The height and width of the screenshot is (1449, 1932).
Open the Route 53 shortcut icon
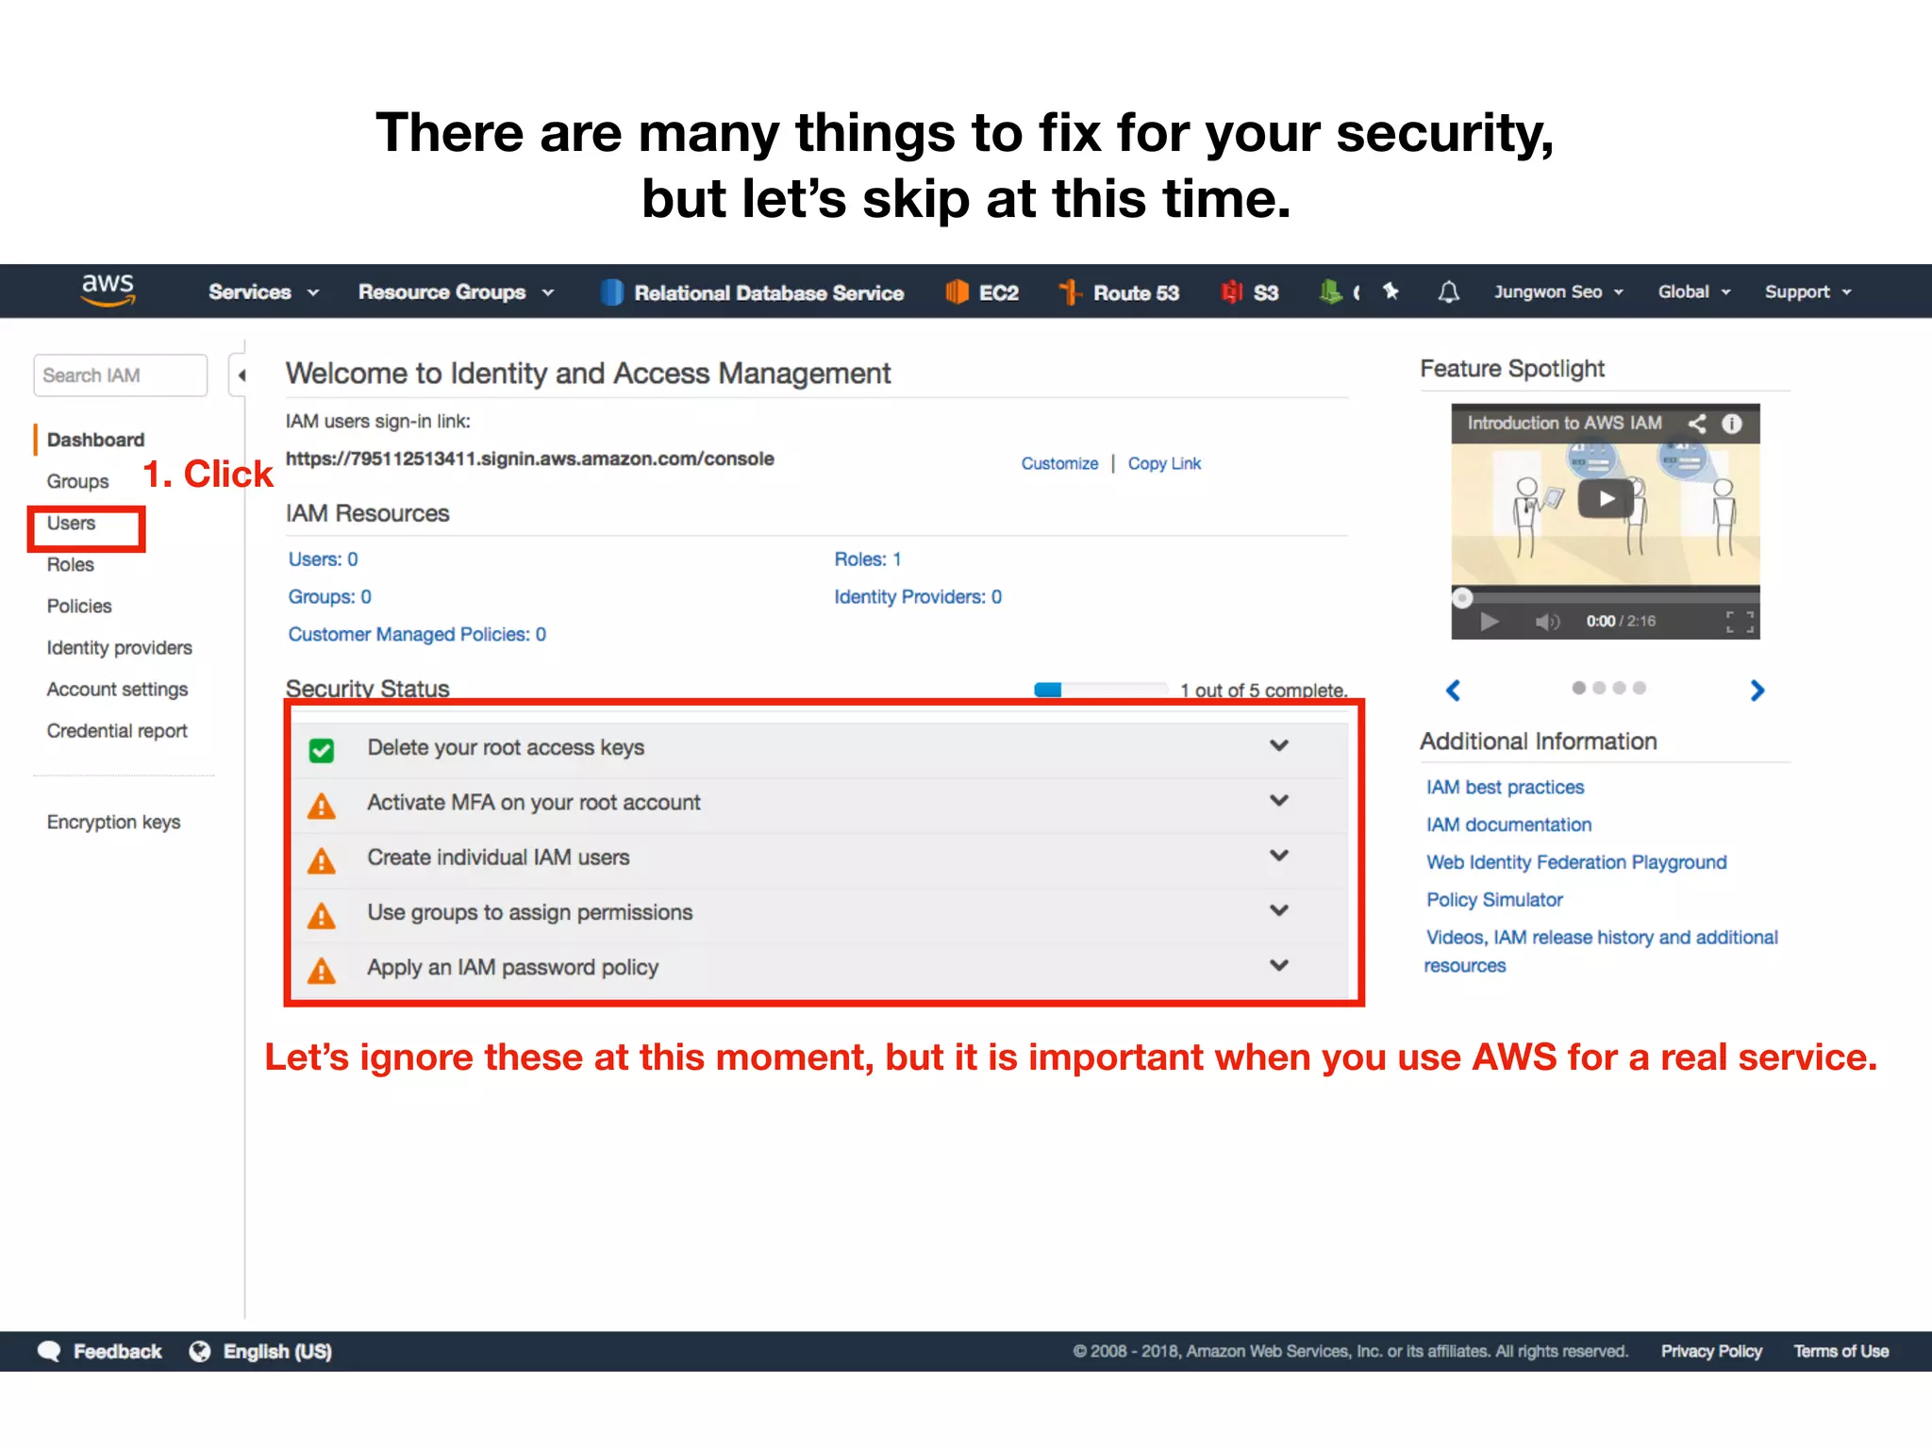[x=1070, y=292]
